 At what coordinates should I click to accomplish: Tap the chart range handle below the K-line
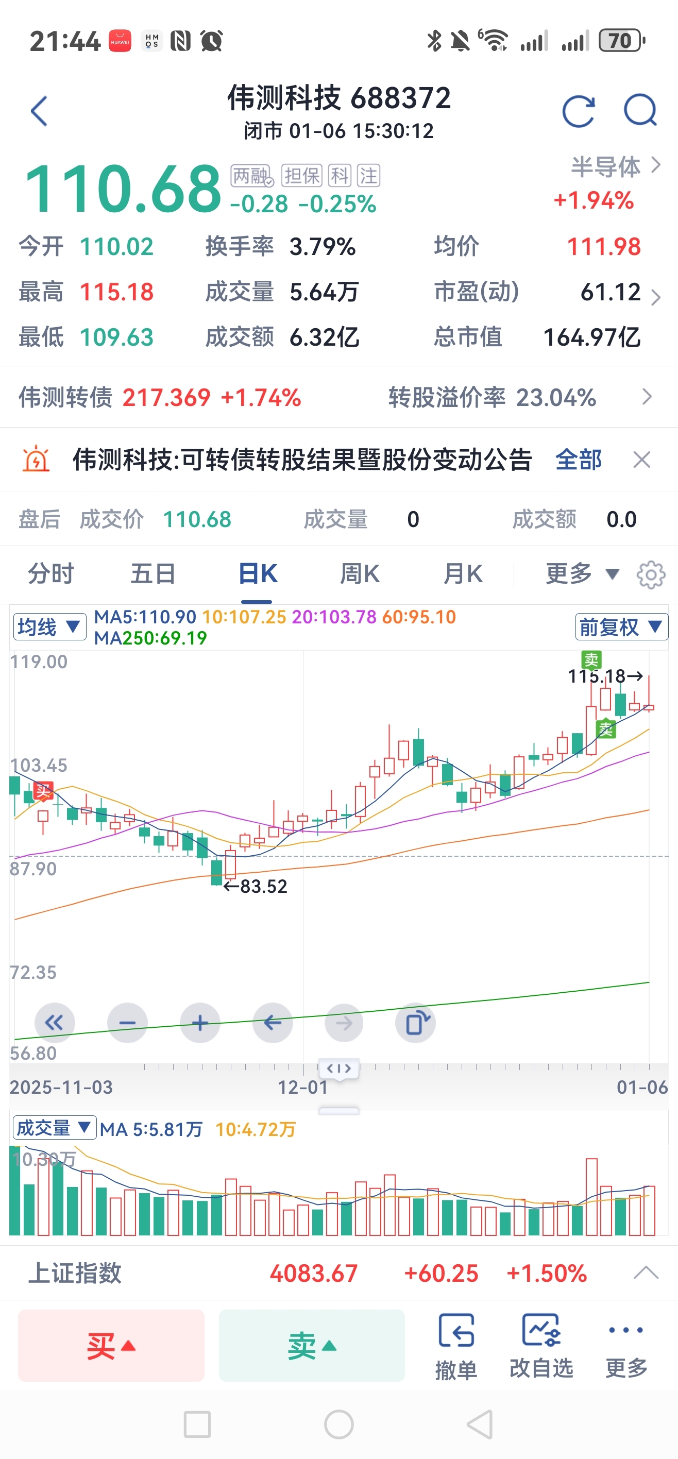pos(338,1069)
